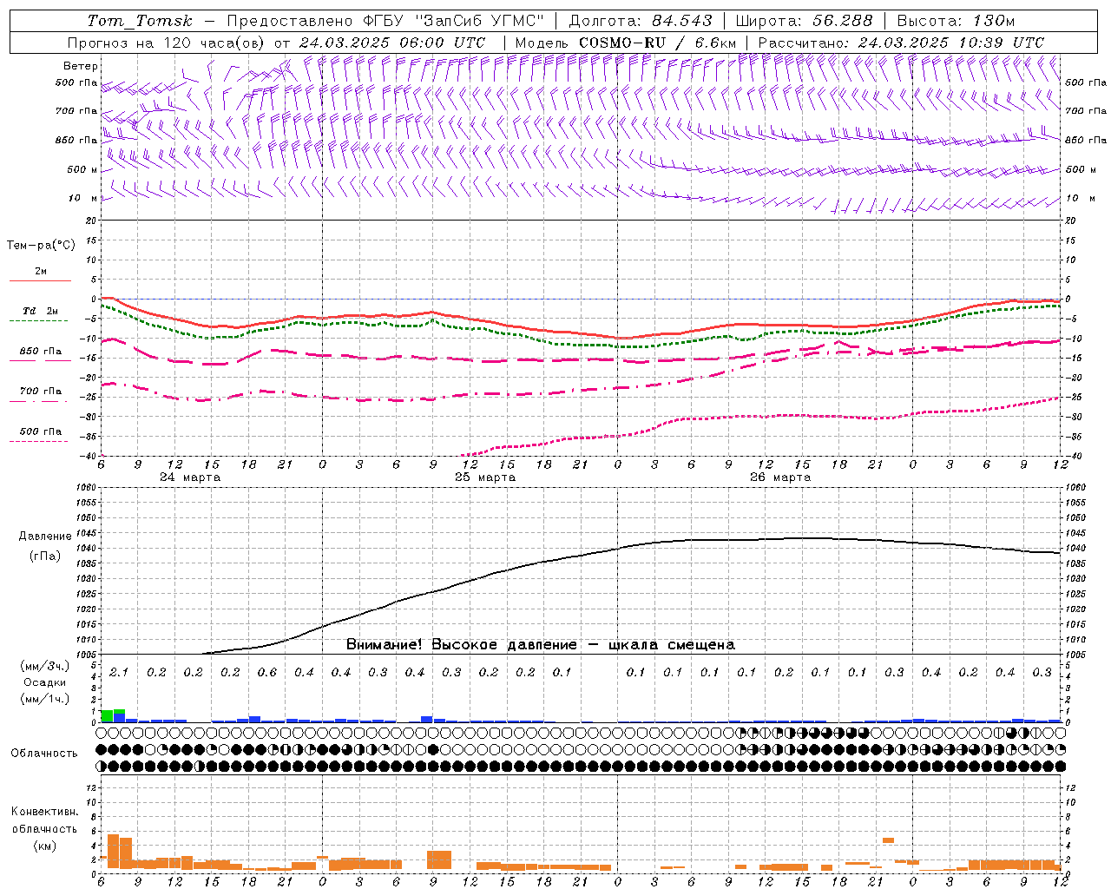Click the Тем-ра(°C) panel label
Image resolution: width=1111 pixels, height=889 pixels.
pyautogui.click(x=41, y=246)
